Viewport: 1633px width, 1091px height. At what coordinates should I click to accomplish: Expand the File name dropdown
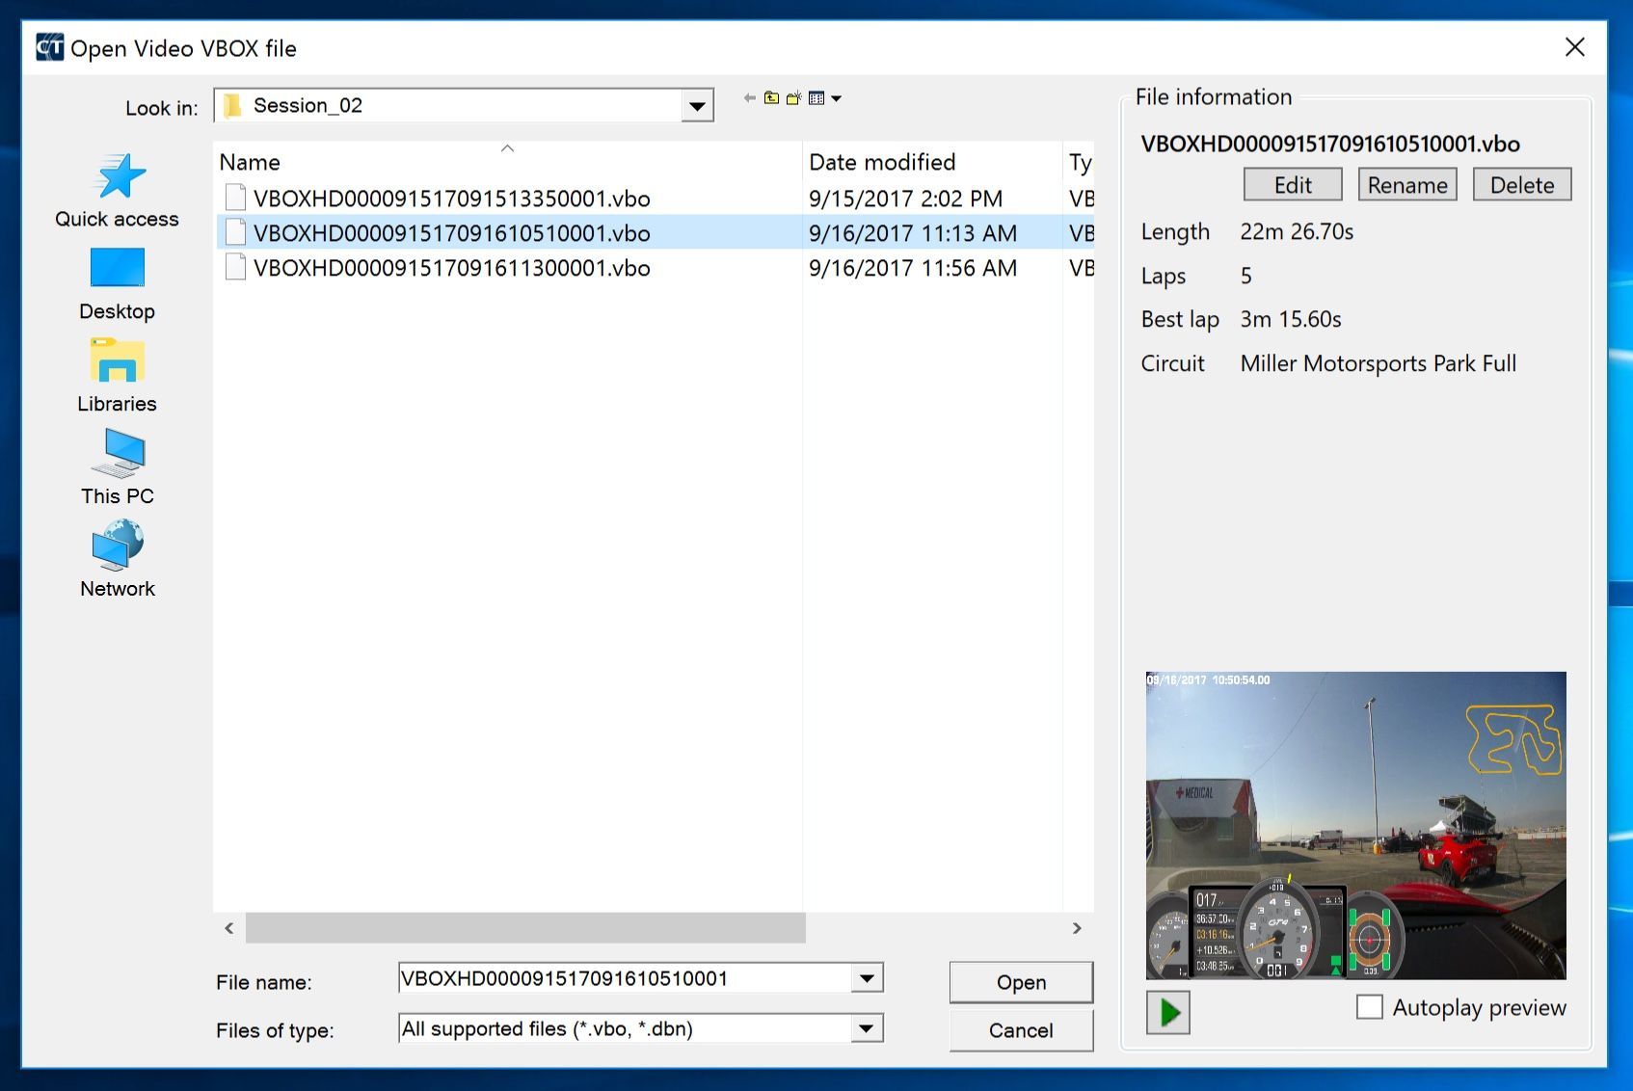(x=867, y=979)
